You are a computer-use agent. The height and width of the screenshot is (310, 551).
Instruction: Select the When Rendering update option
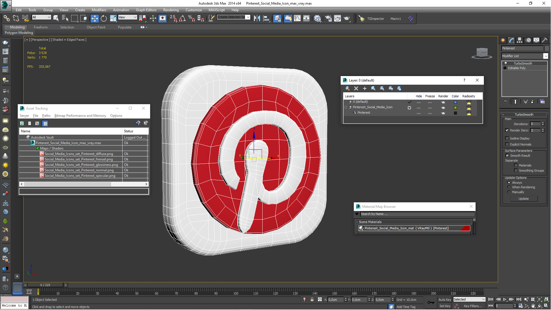509,187
